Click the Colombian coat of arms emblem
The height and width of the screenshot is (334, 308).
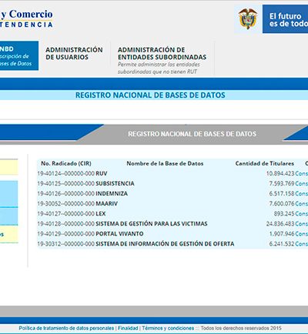coord(248,18)
